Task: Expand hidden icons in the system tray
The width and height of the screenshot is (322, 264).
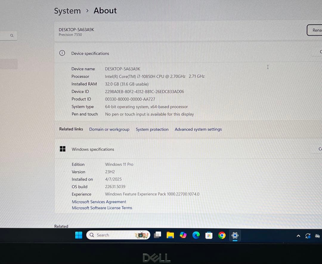Action: pyautogui.click(x=298, y=235)
